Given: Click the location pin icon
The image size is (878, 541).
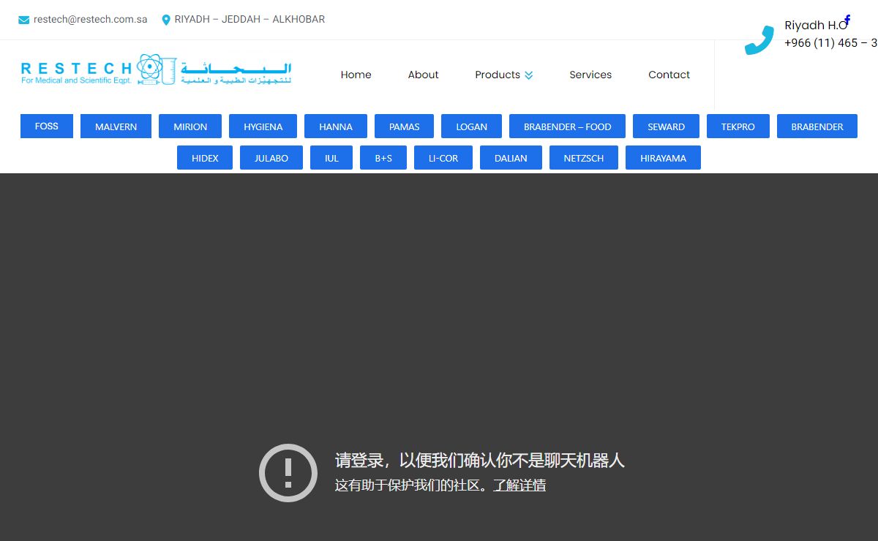Looking at the screenshot, I should tap(166, 20).
